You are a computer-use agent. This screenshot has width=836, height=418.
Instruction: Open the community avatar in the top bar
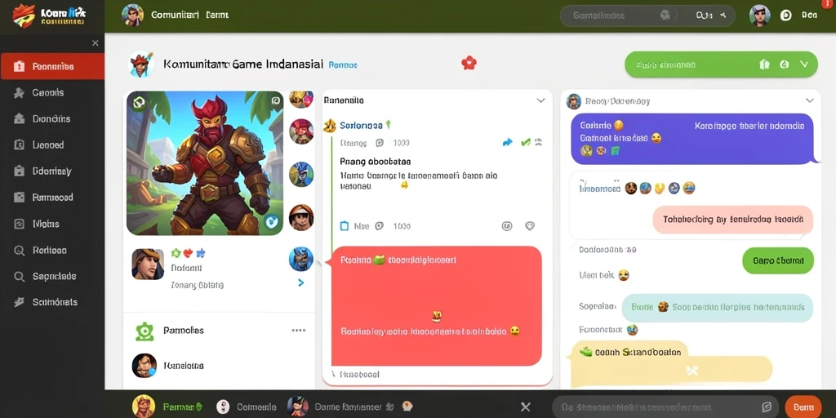point(132,16)
